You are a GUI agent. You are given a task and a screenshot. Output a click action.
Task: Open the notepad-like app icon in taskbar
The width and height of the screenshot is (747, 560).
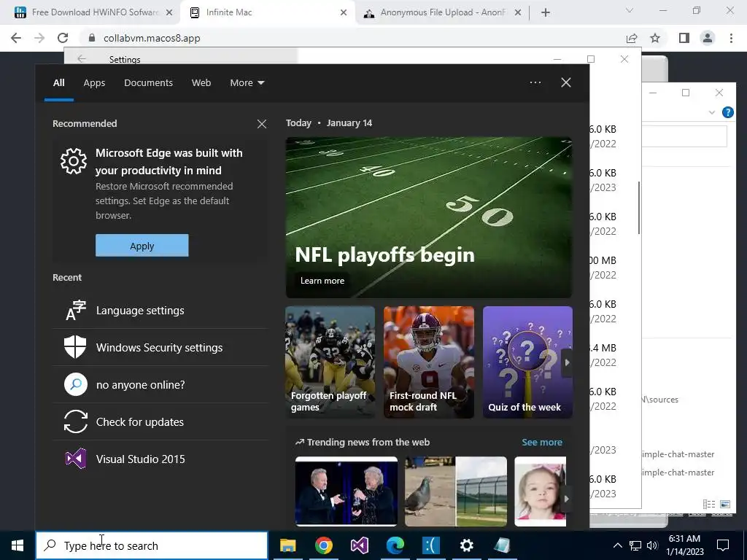coord(502,545)
